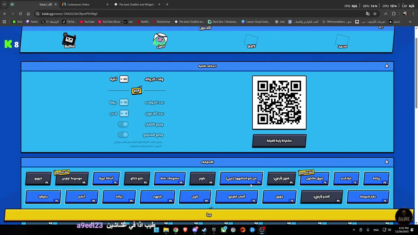418x235 pixels.
Task: Click مشاركة رابط الغرفة share button
Action: 279,141
